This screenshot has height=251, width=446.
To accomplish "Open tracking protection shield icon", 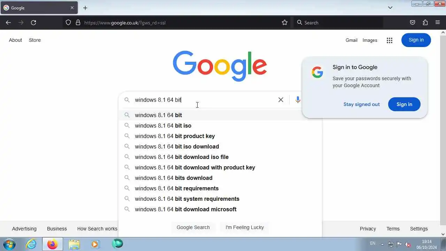I will pyautogui.click(x=68, y=23).
